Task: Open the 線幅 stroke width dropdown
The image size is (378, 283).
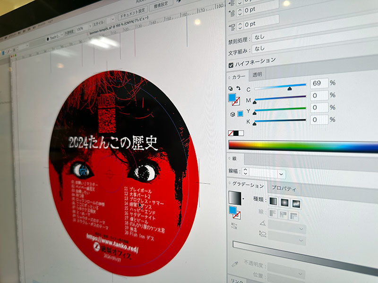Action: click(x=281, y=174)
